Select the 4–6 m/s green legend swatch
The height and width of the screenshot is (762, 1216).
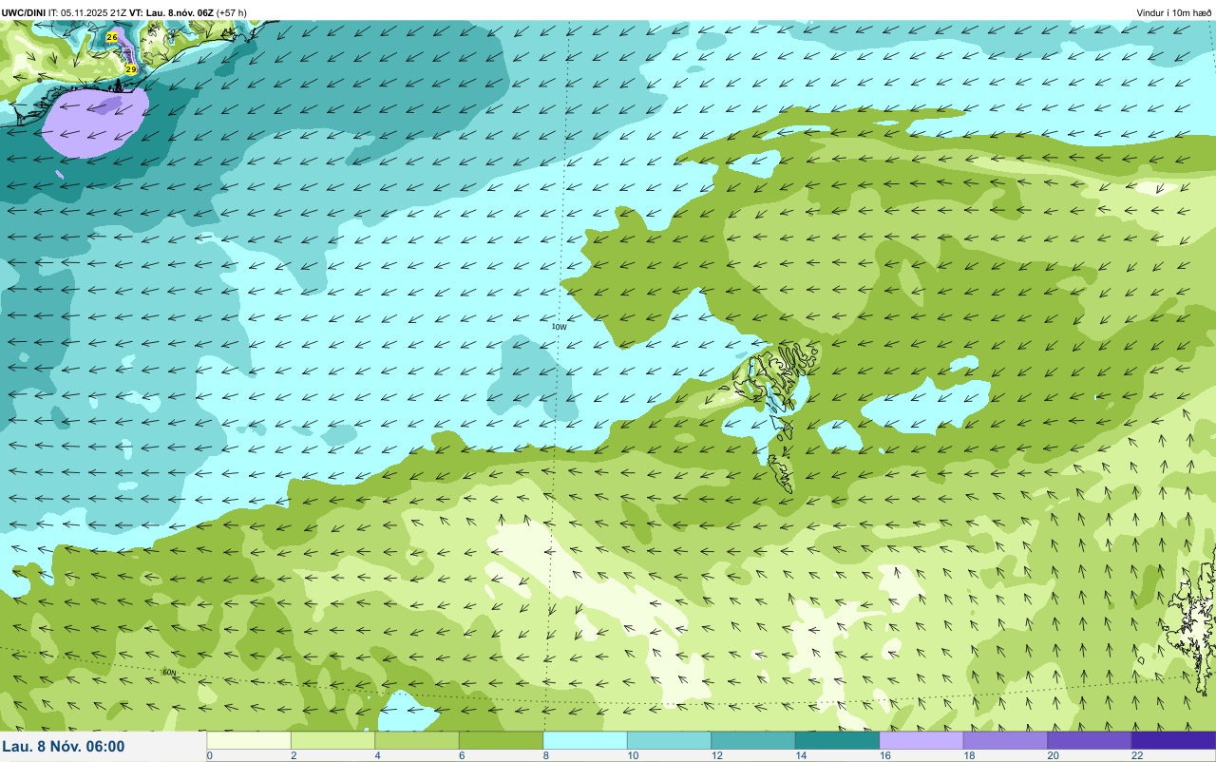pyautogui.click(x=417, y=740)
